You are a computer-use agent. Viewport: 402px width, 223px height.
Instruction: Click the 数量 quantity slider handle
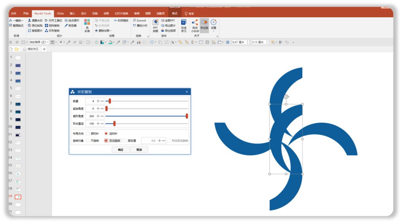(x=110, y=101)
